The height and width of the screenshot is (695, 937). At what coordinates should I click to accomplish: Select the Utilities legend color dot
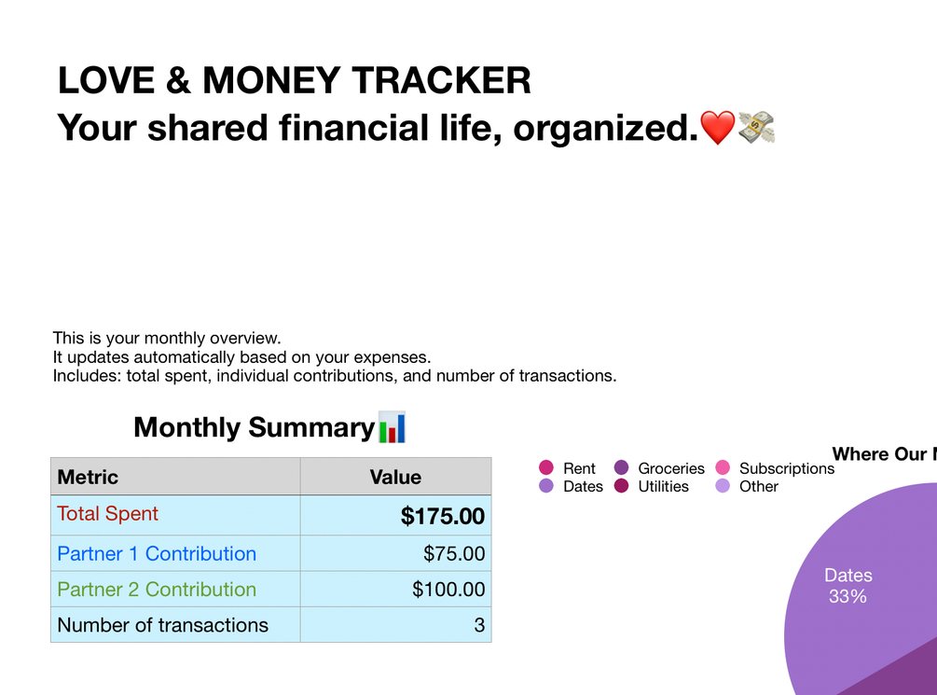[x=622, y=486]
